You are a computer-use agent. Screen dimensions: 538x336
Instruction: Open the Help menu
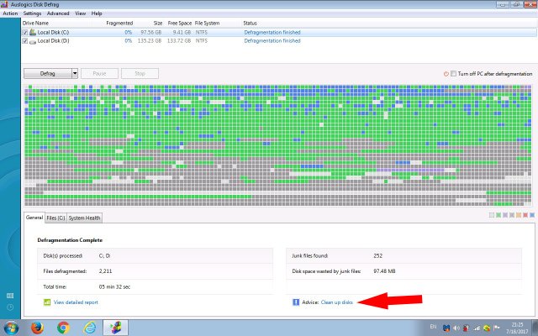pyautogui.click(x=97, y=13)
